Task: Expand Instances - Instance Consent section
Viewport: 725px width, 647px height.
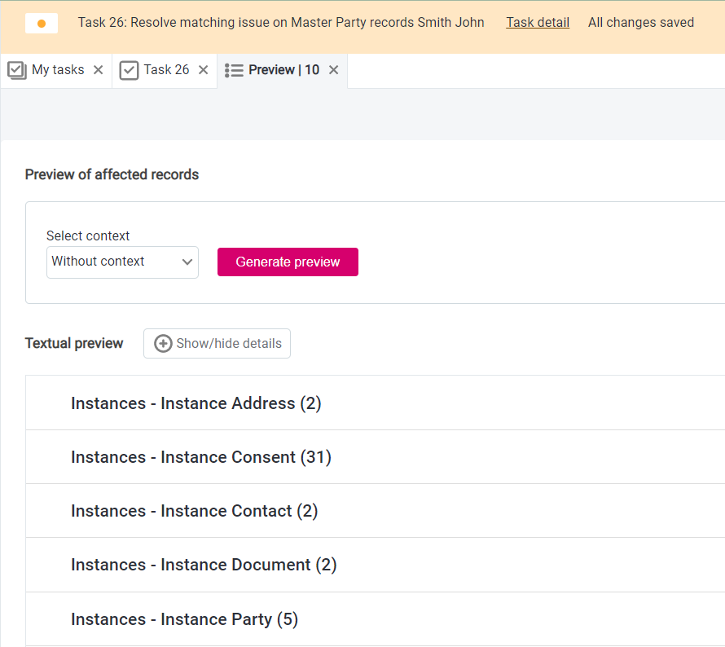Action: tap(200, 457)
